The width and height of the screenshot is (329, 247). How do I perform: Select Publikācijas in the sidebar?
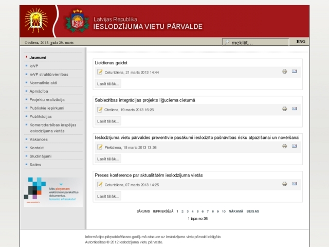coord(41,116)
